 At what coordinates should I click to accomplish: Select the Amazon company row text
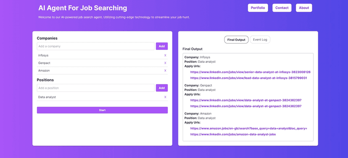click(x=44, y=70)
